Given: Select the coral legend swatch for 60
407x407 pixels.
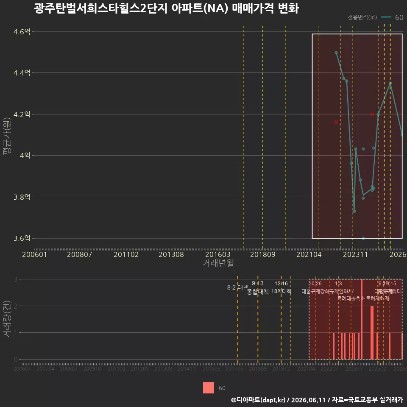Looking at the screenshot, I should click(209, 387).
